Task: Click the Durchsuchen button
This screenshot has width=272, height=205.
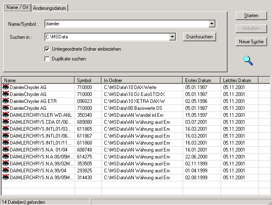Action: (199, 37)
